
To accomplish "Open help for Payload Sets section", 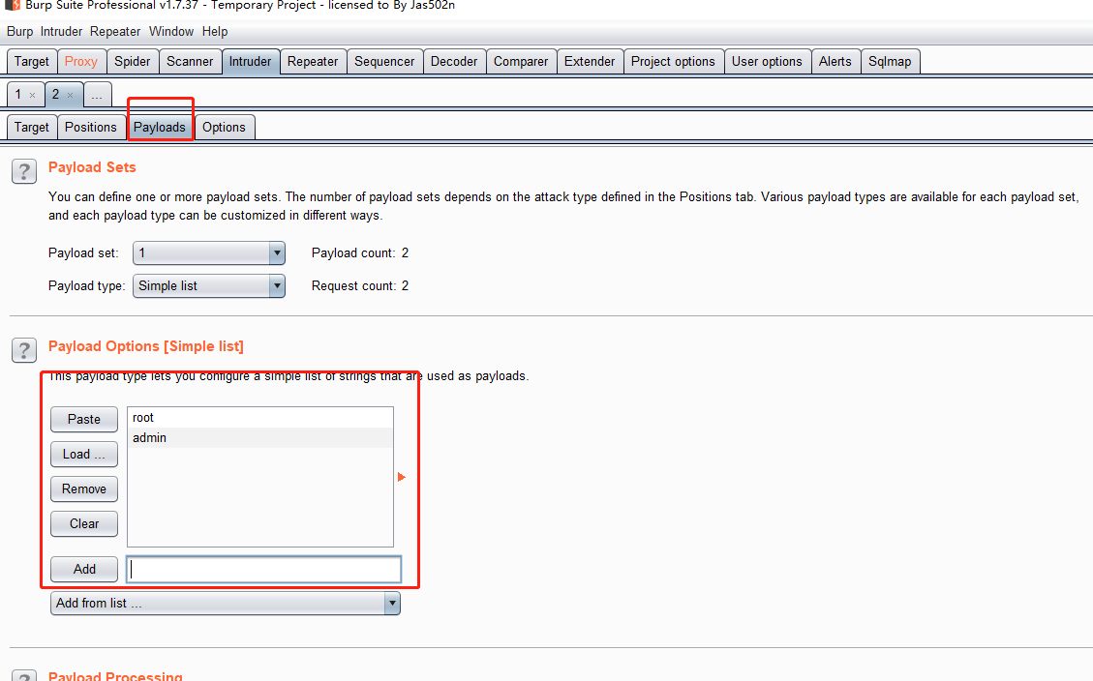I will coord(24,171).
